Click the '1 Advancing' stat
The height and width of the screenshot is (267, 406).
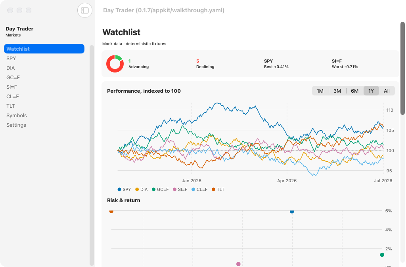pos(138,64)
